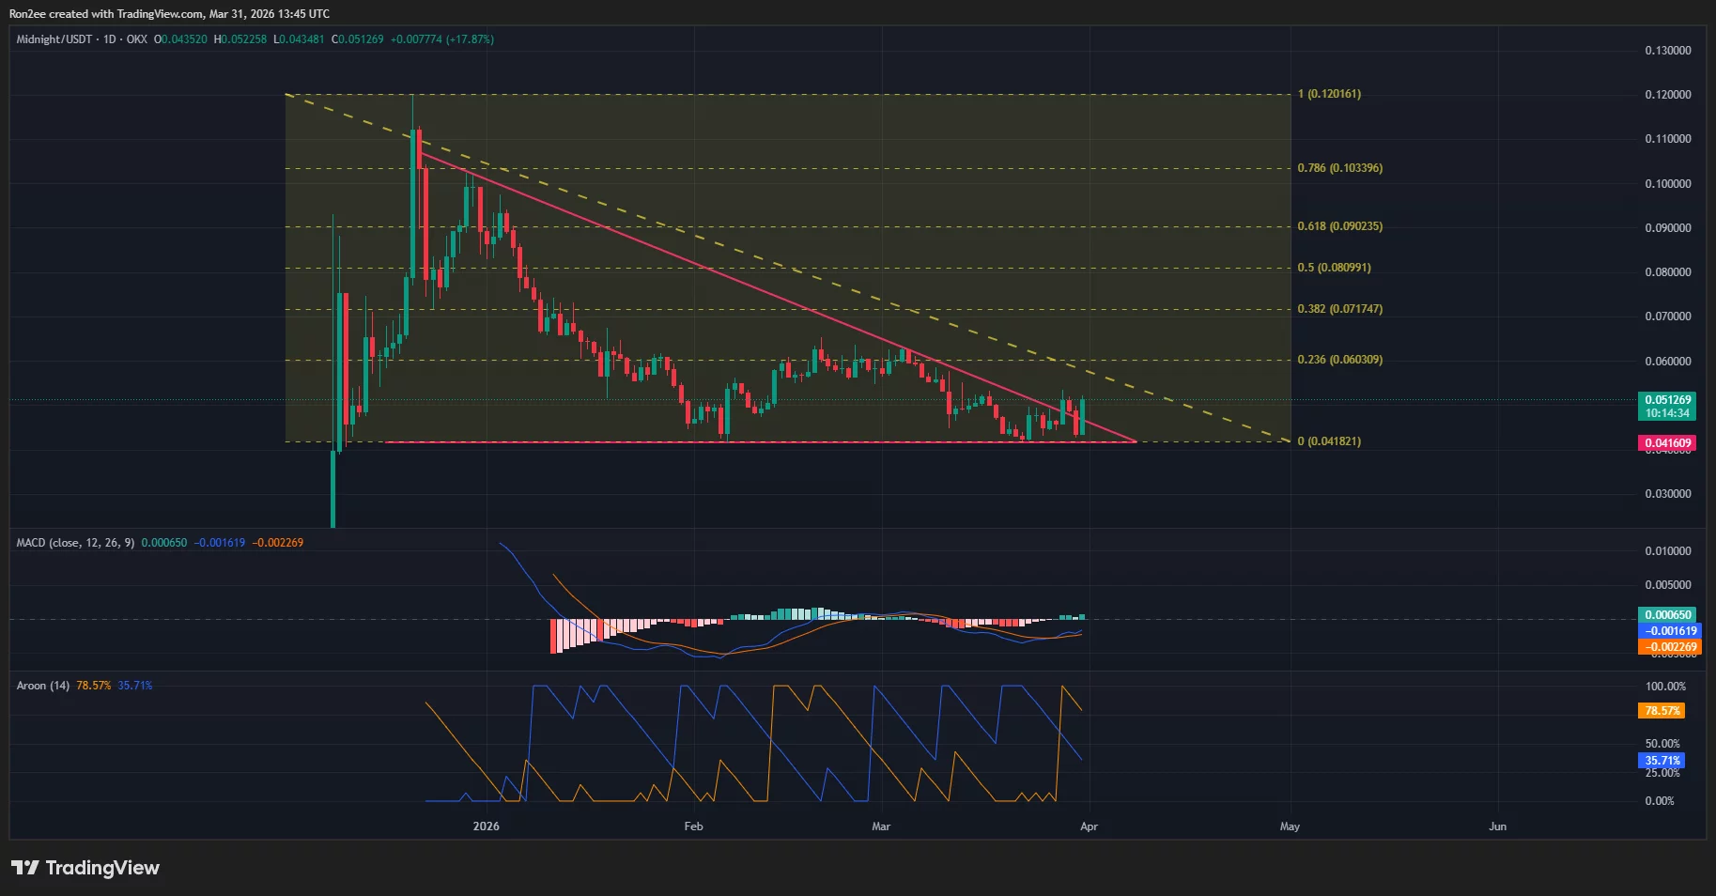Open the Midnight/USDT symbol name
This screenshot has width=1716, height=896.
[x=52, y=39]
